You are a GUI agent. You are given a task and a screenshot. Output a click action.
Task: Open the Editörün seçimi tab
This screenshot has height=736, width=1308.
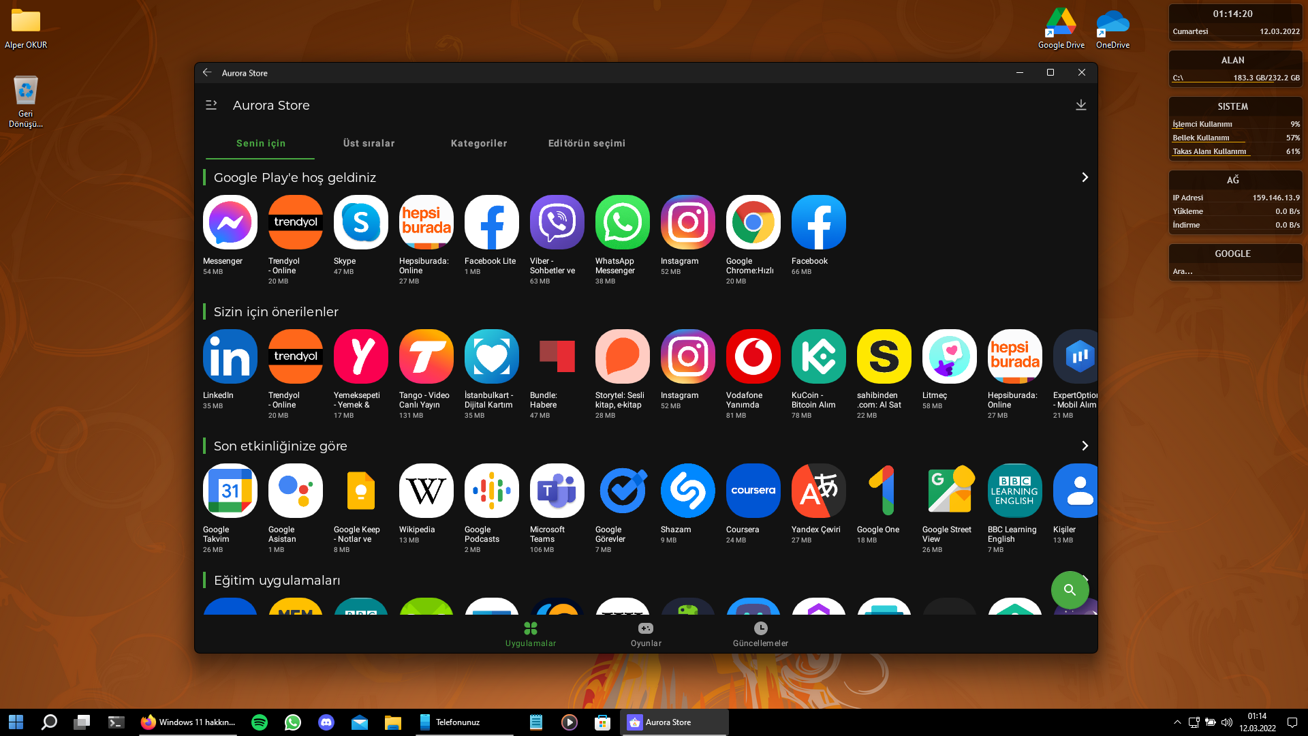pos(587,143)
